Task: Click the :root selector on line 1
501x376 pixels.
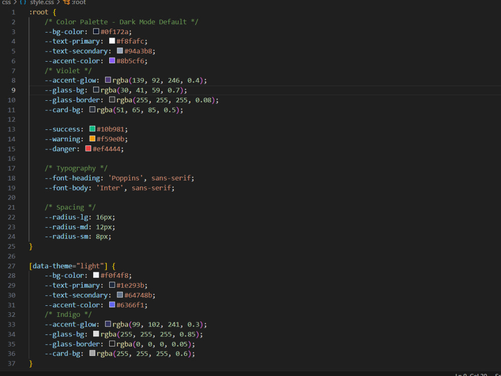Action: click(x=39, y=12)
